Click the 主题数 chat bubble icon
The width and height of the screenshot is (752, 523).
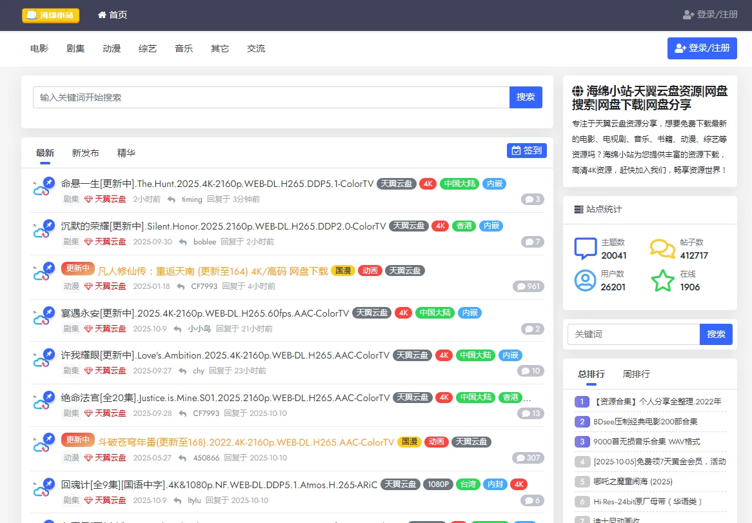tap(585, 249)
